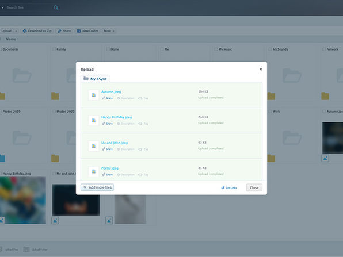Click the small folder badge under Photos 2020

tap(55, 158)
